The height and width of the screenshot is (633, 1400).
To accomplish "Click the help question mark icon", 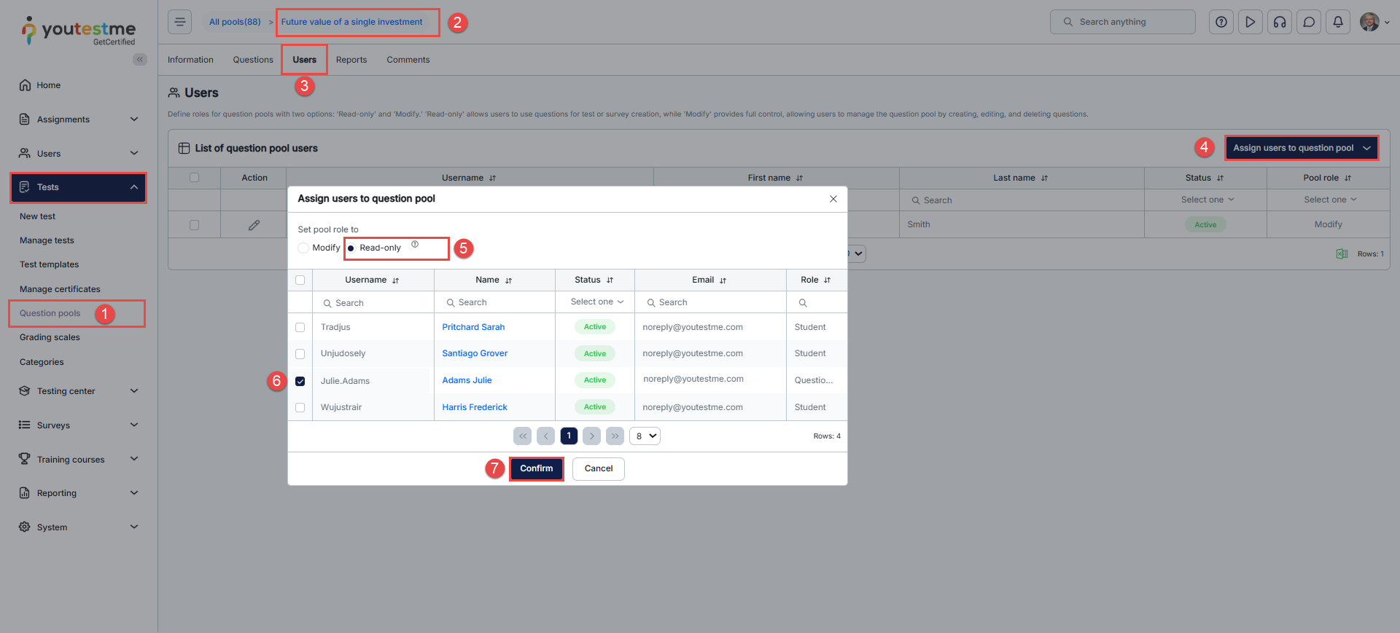I will click(1221, 22).
